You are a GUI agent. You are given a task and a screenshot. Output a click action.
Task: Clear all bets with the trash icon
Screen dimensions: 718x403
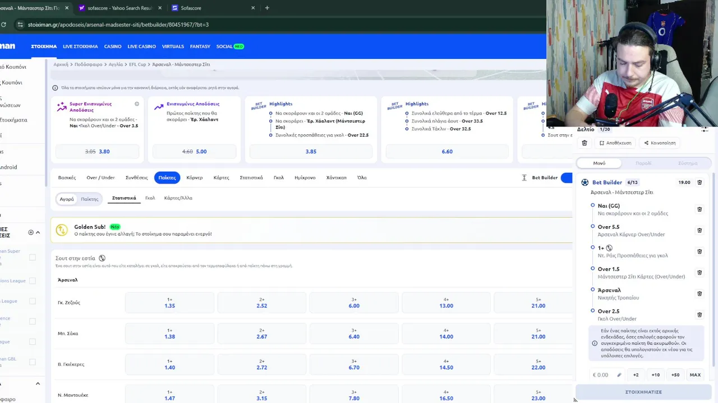(584, 143)
